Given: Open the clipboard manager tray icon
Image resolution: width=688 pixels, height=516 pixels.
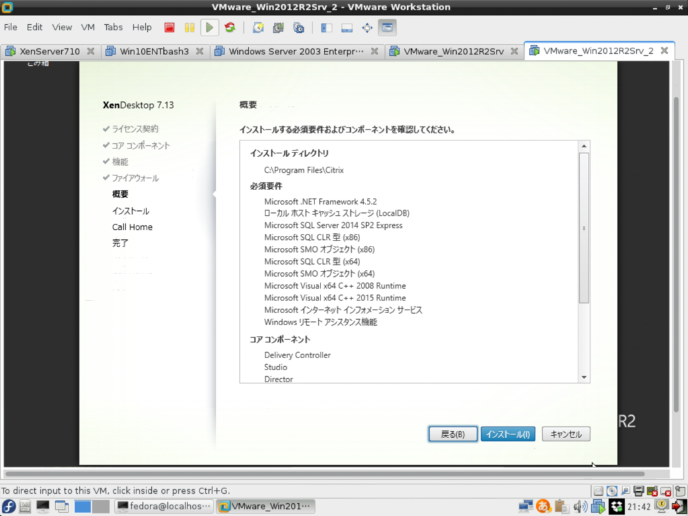Looking at the screenshot, I should coord(561,507).
